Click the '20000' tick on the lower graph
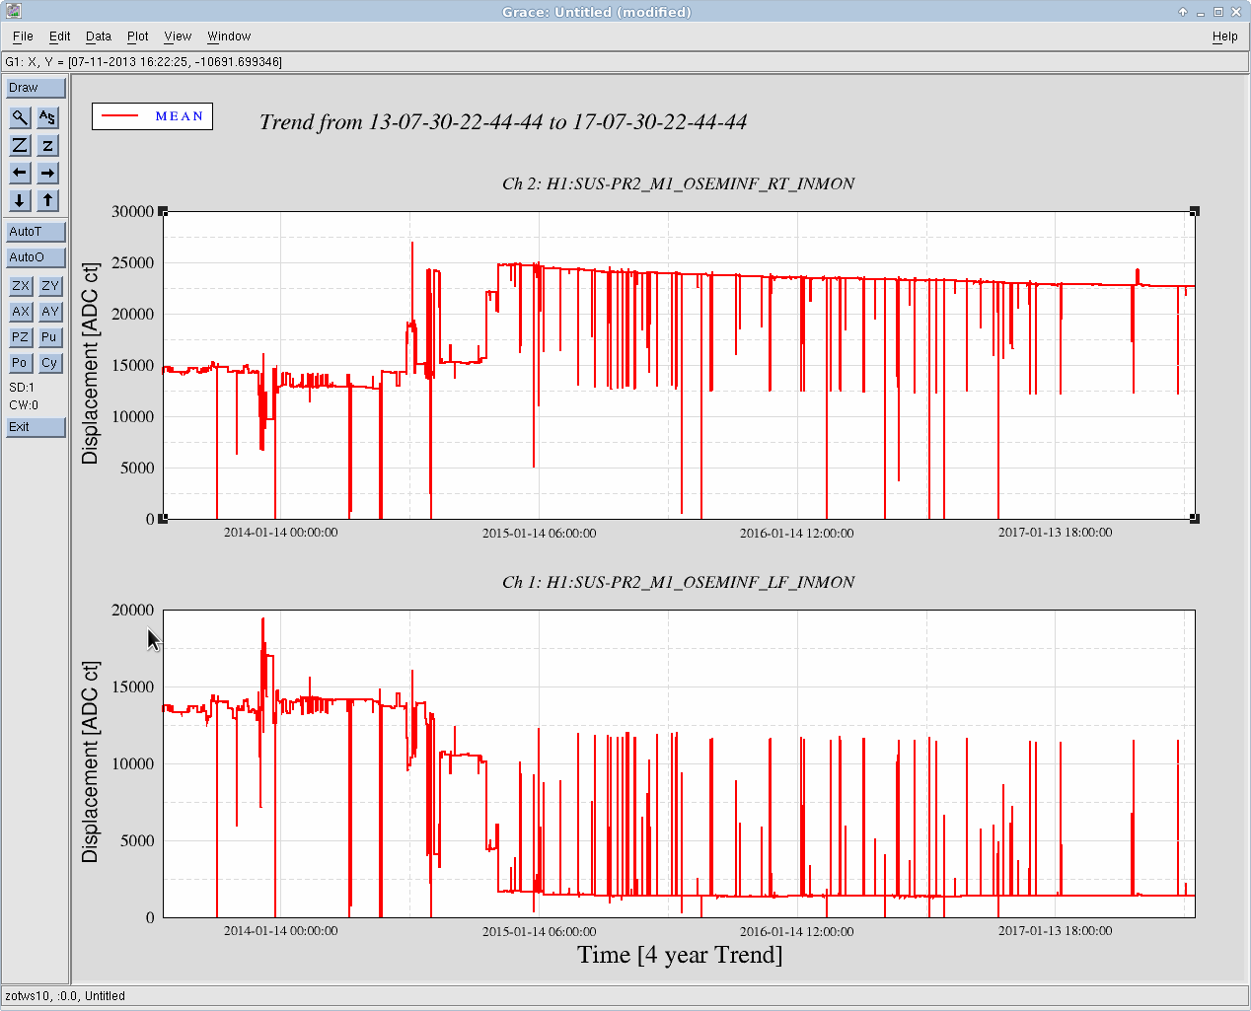This screenshot has height=1011, width=1251. [x=133, y=610]
